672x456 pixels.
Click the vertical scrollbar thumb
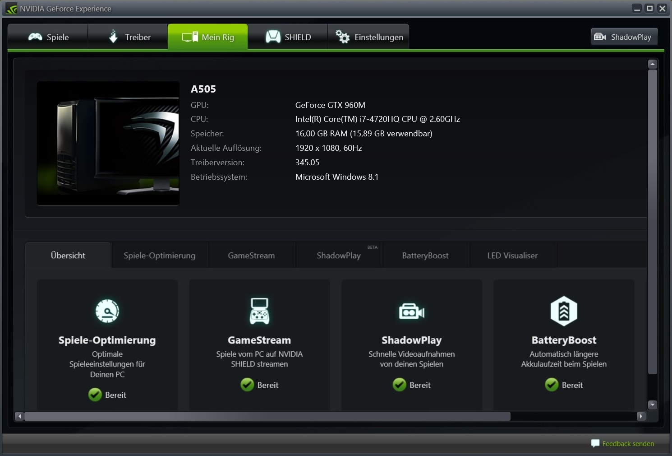pos(653,222)
